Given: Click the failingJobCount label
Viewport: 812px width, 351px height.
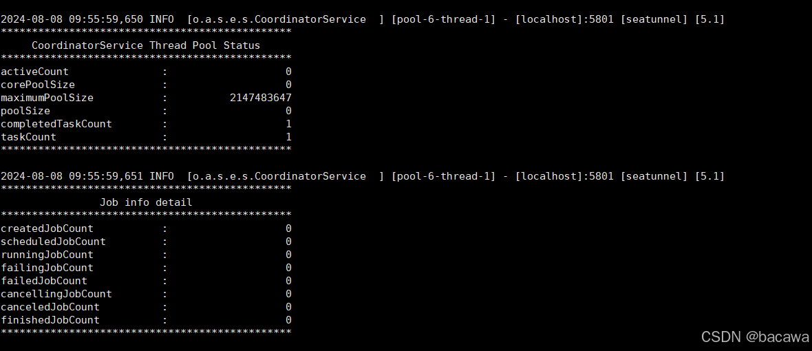Looking at the screenshot, I should coord(47,268).
